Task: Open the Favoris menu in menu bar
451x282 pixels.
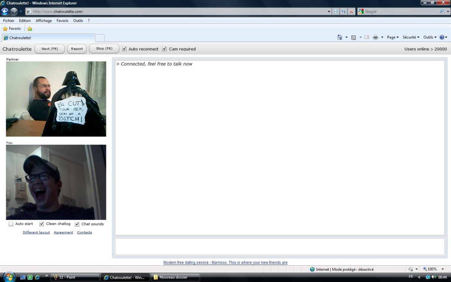Action: (x=62, y=21)
